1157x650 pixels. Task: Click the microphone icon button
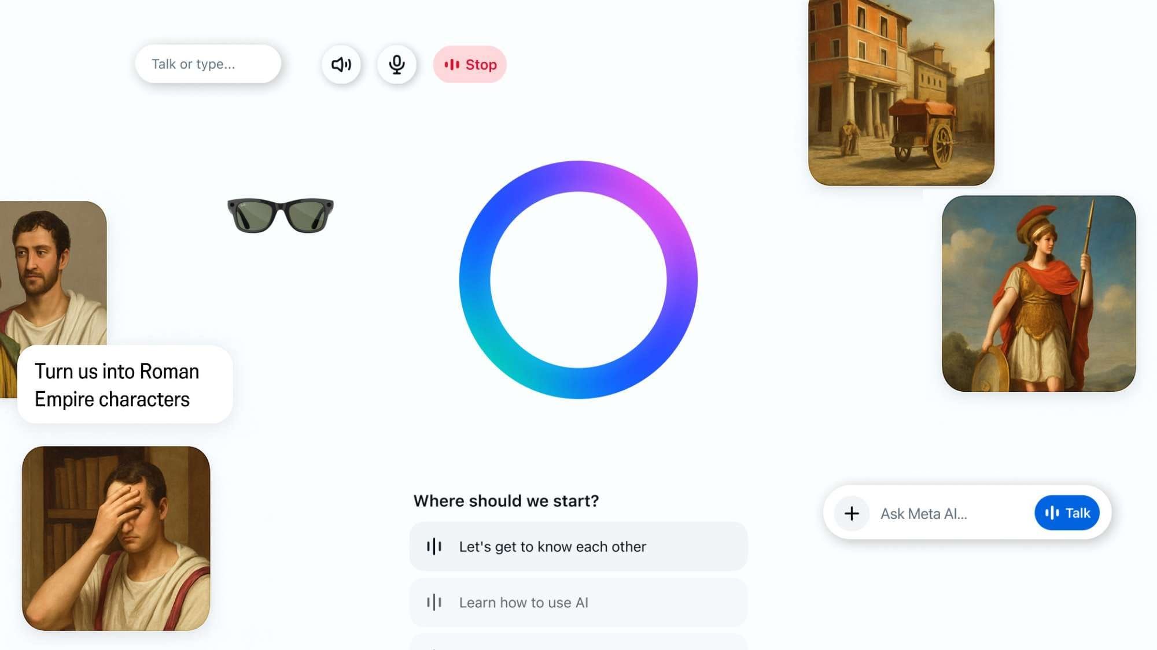397,64
